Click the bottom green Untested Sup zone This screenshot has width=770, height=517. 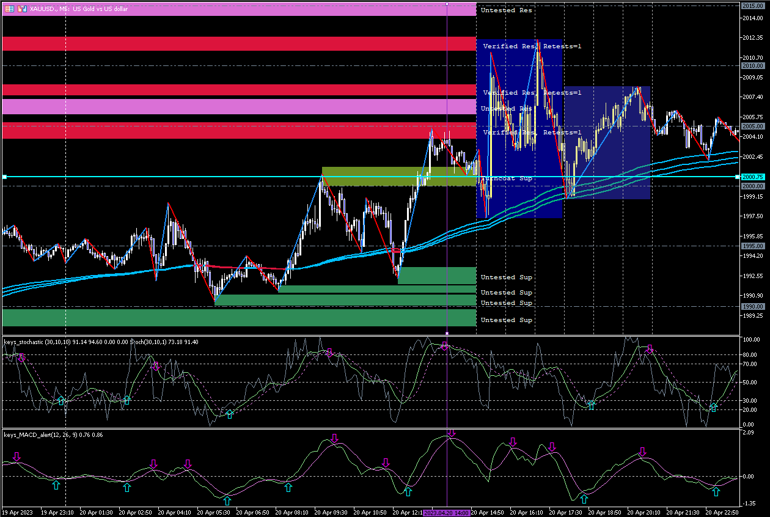coord(238,318)
